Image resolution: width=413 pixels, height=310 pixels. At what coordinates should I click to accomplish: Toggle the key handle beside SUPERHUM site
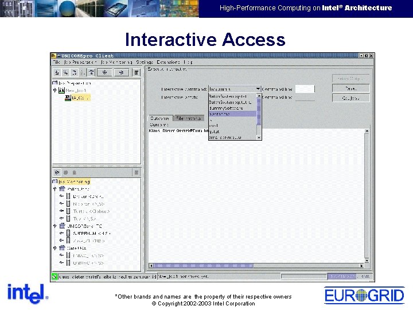(61, 233)
